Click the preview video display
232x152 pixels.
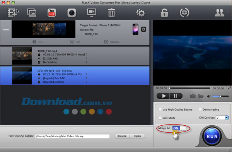coord(193,53)
